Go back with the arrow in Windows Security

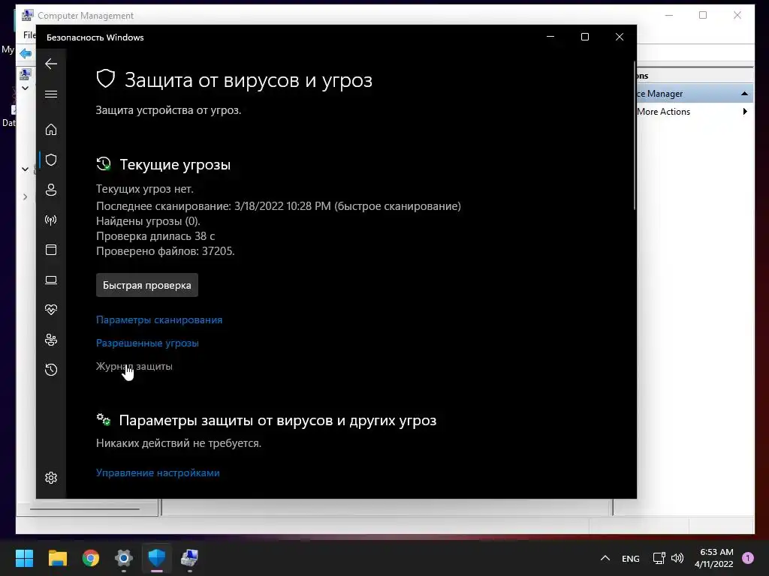coord(51,64)
